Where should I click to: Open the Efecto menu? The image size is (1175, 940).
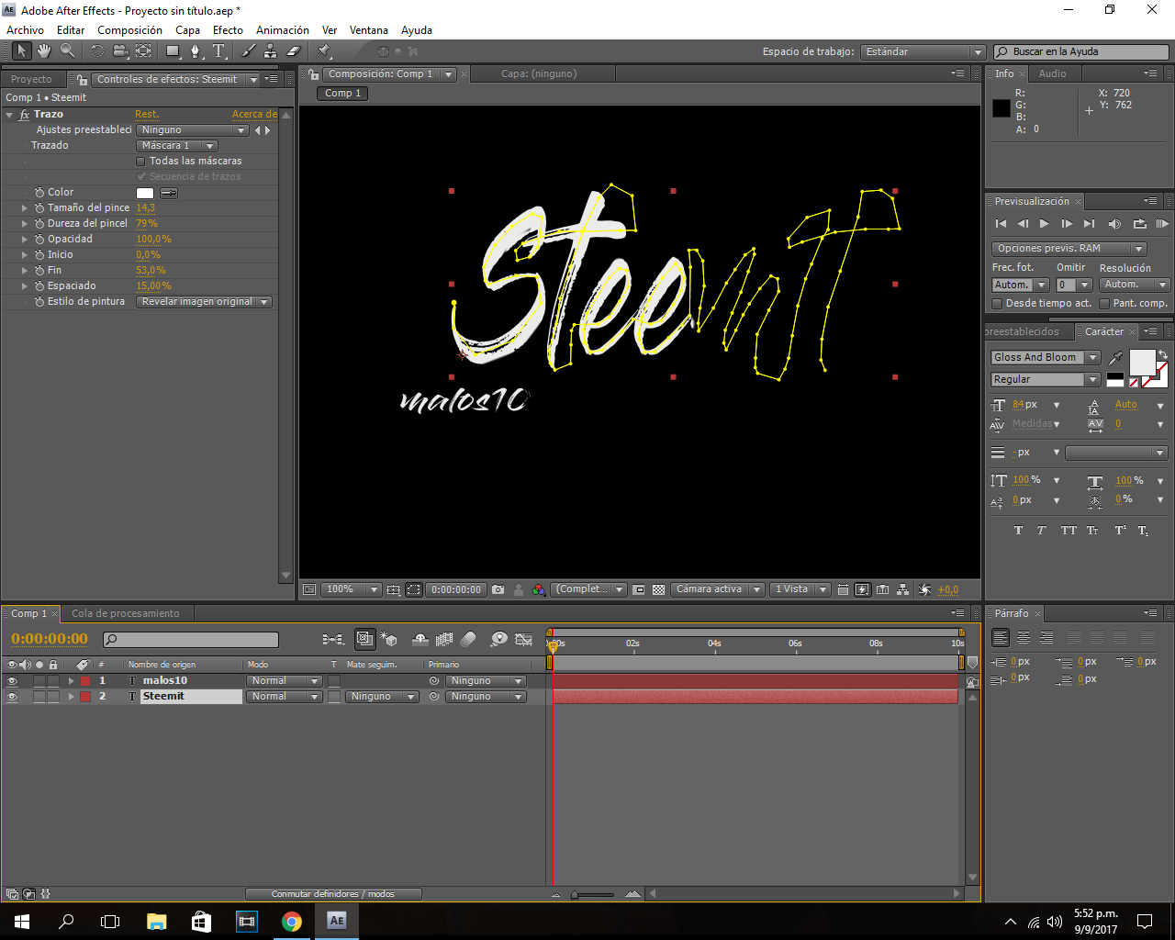point(228,30)
